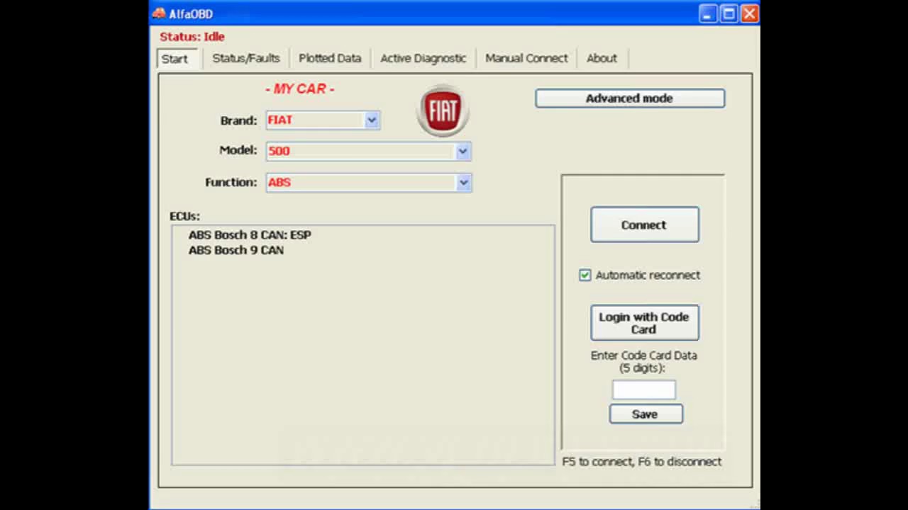Select the Manual Connect tab
The image size is (908, 510).
click(526, 58)
